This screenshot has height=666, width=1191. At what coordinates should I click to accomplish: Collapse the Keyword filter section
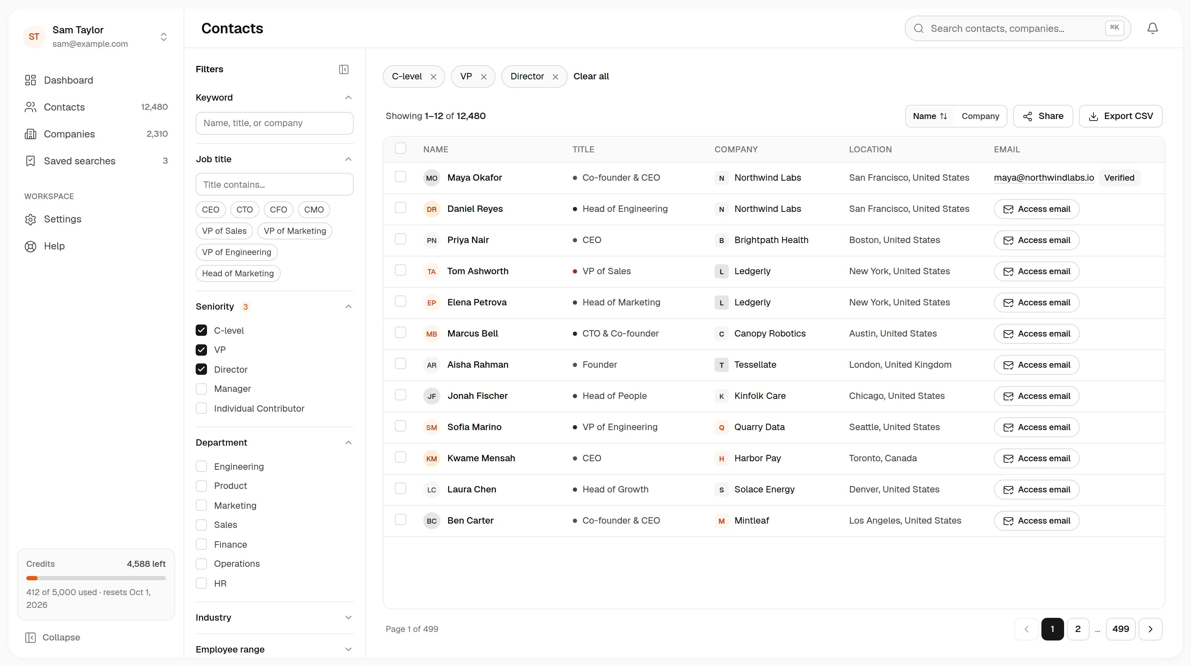coord(348,97)
